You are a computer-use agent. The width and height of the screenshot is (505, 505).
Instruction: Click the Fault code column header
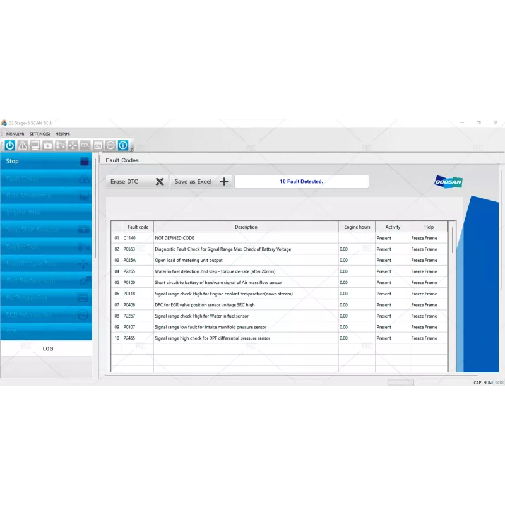[138, 227]
